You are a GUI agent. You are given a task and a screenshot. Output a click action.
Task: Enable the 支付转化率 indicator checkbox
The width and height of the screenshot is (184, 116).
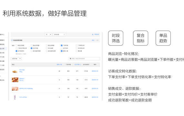pos(77,48)
